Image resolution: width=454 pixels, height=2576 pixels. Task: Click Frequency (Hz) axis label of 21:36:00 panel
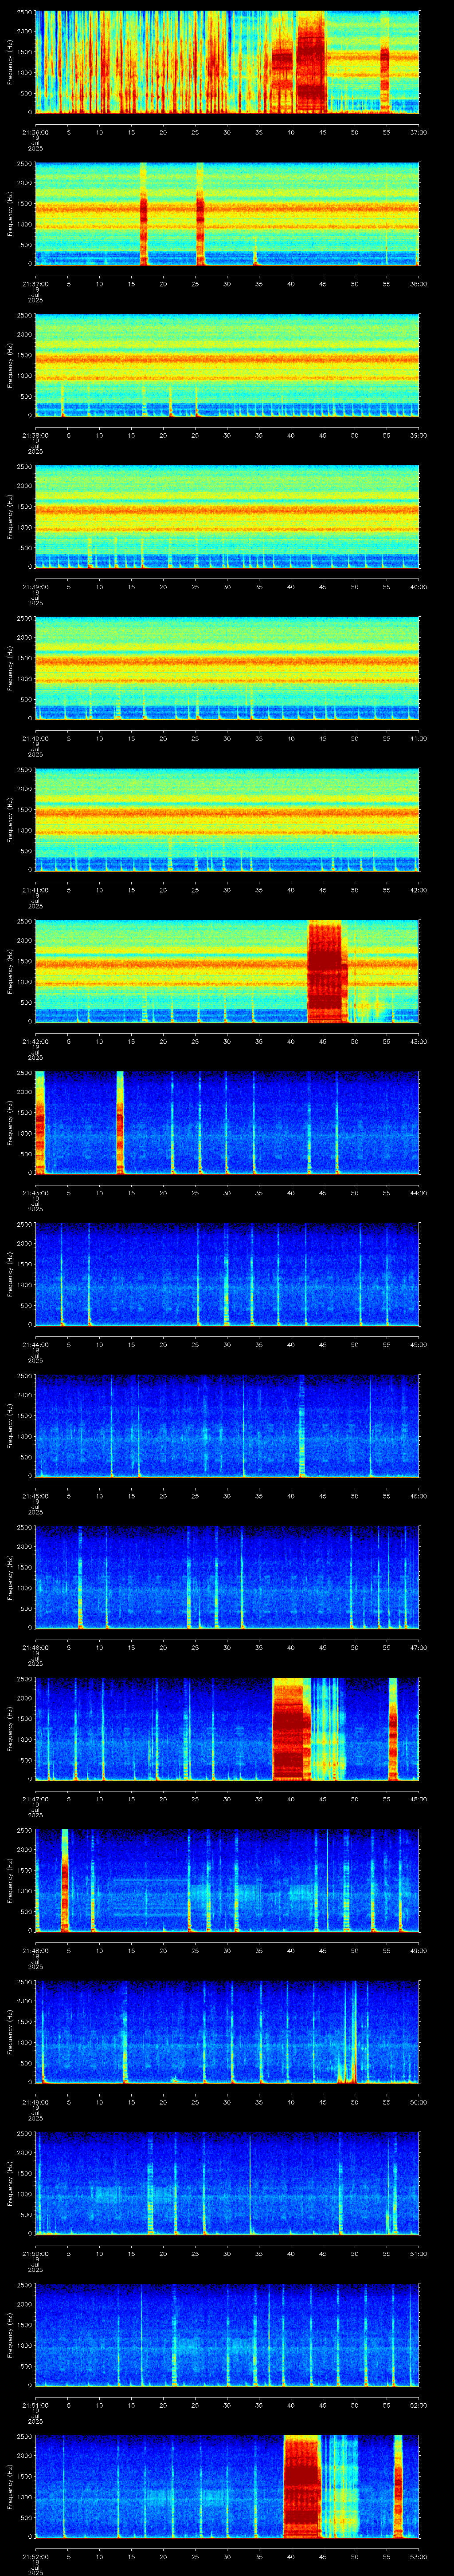[10, 62]
